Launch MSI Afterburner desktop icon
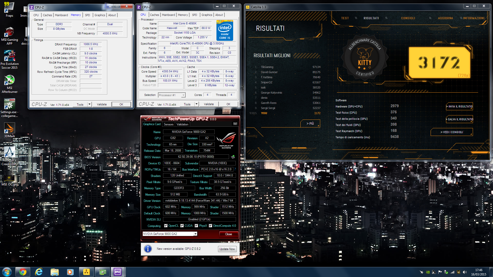Image resolution: width=493 pixels, height=277 pixels. [x=10, y=84]
